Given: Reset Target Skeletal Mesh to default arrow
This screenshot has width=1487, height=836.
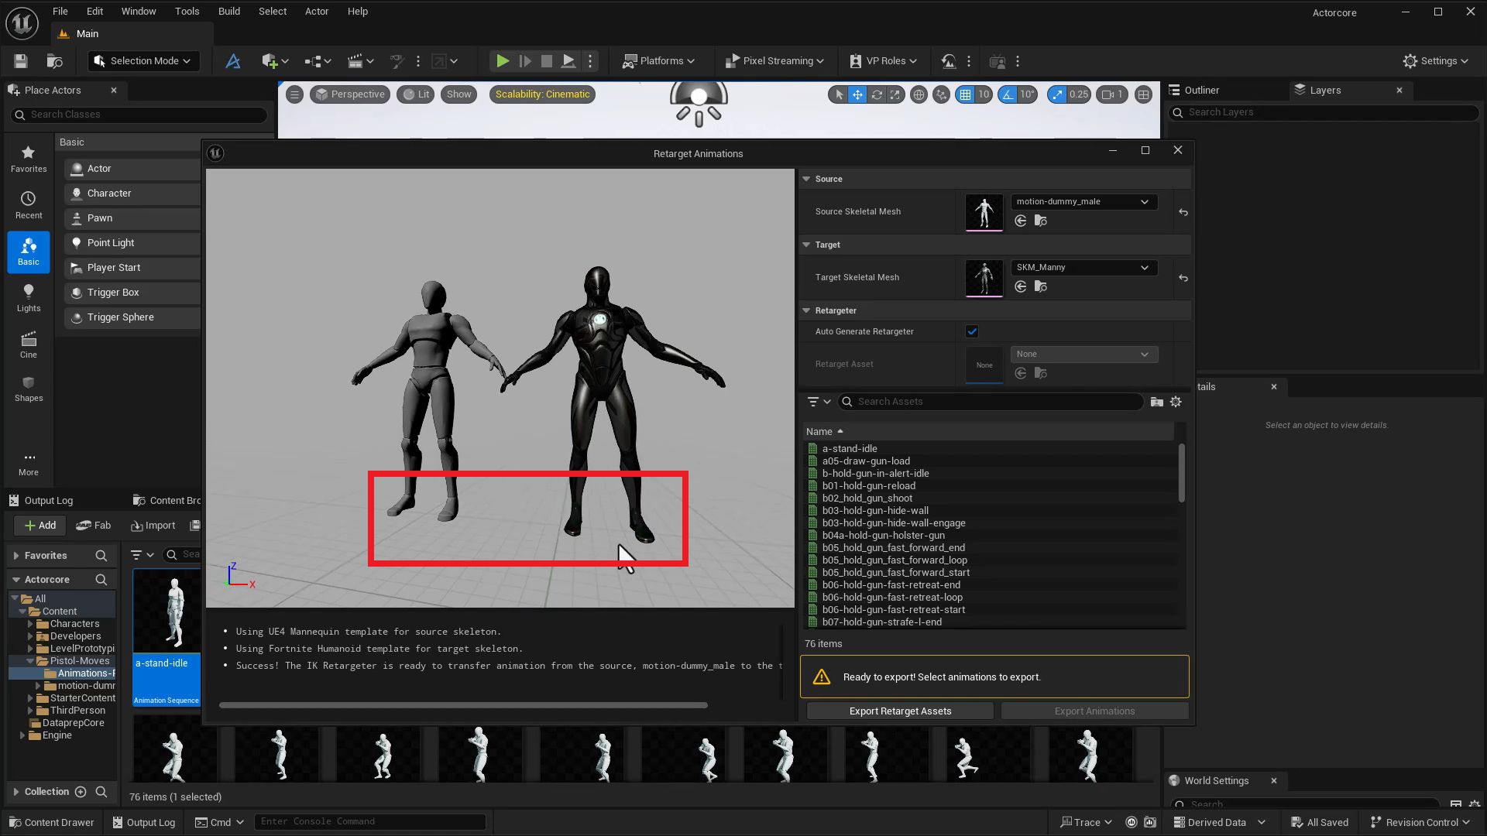Looking at the screenshot, I should (1183, 278).
